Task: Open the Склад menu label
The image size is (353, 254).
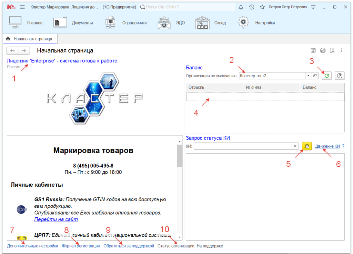Action: point(220,23)
